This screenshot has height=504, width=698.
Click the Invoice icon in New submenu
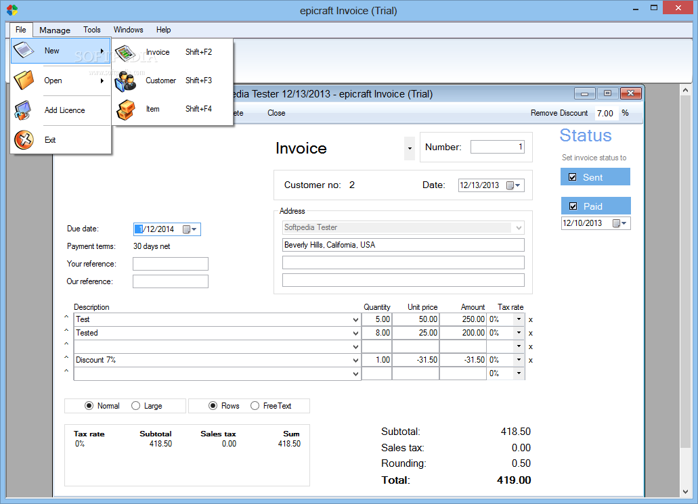click(125, 53)
